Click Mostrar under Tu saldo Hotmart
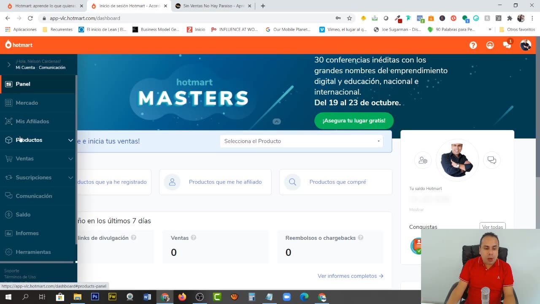 point(416,209)
